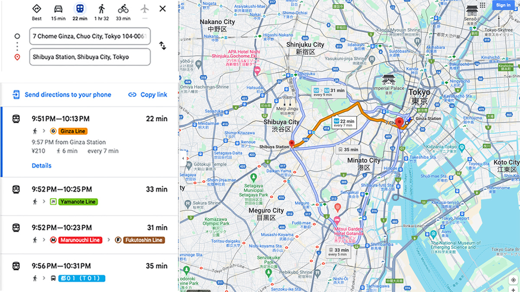
Task: Click the Meguro City map label
Action: [266, 214]
